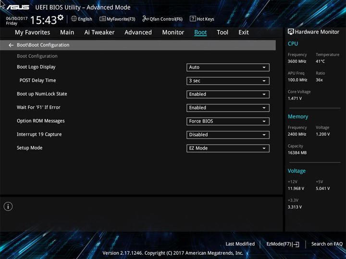
Task: Open the Boot up NumLock State dropdown
Action: (228, 94)
